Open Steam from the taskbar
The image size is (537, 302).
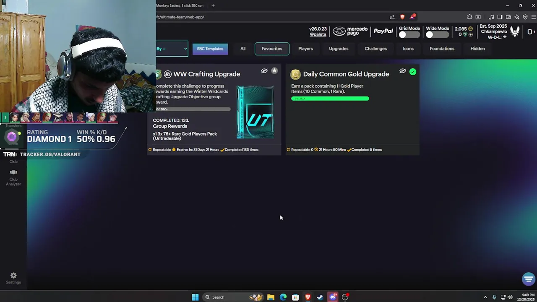320,297
